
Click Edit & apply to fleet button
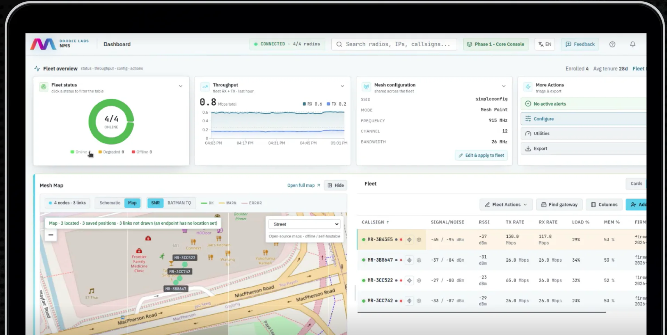[481, 155]
